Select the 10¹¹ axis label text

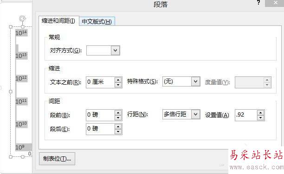[x=21, y=101]
